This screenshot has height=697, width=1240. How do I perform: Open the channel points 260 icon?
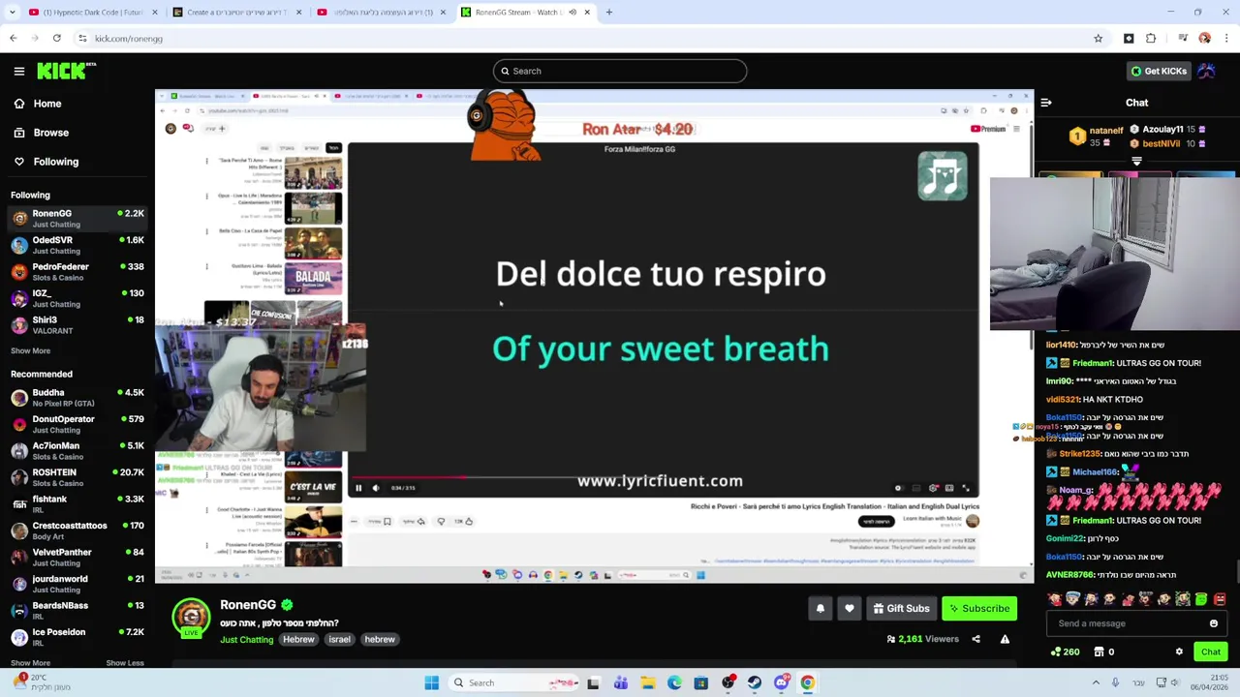point(1066,652)
